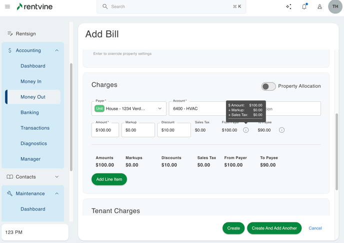The image size is (344, 243).
Task: Click the Rentvine logo
Action: click(x=34, y=7)
